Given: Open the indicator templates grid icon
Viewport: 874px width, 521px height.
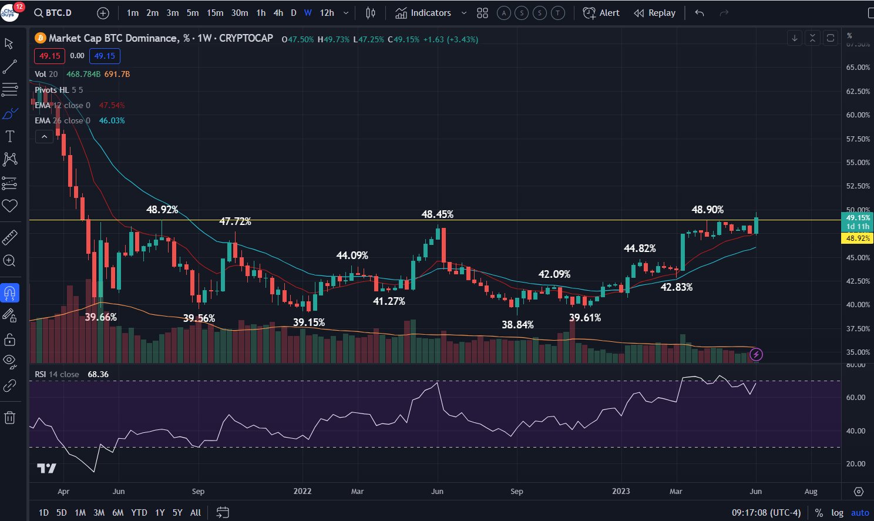Looking at the screenshot, I should click(482, 13).
